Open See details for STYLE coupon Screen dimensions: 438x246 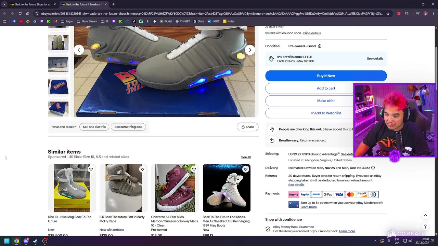point(375,59)
